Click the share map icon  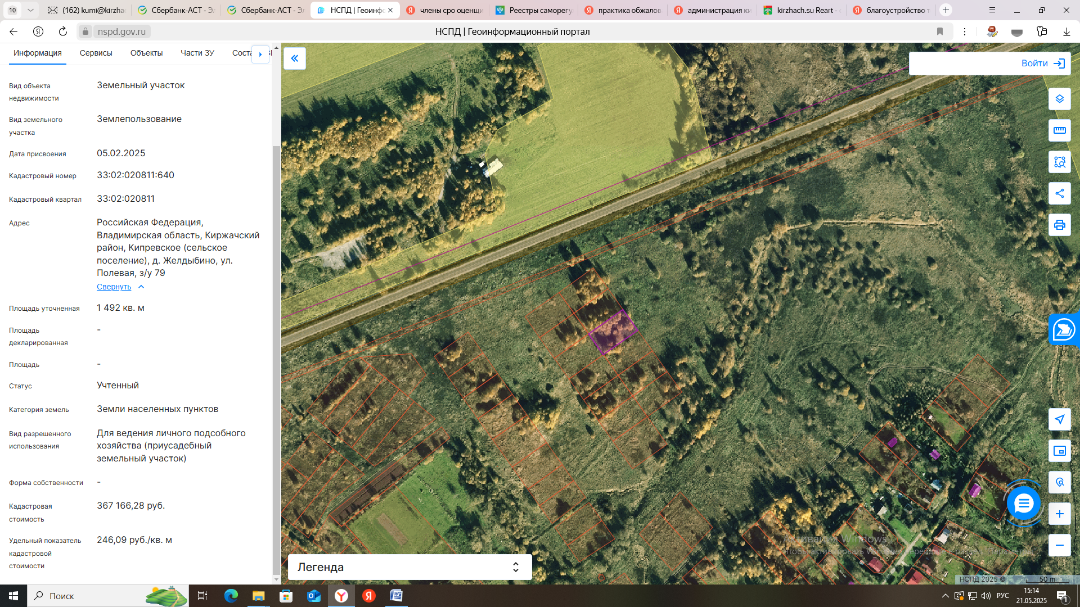(1059, 193)
